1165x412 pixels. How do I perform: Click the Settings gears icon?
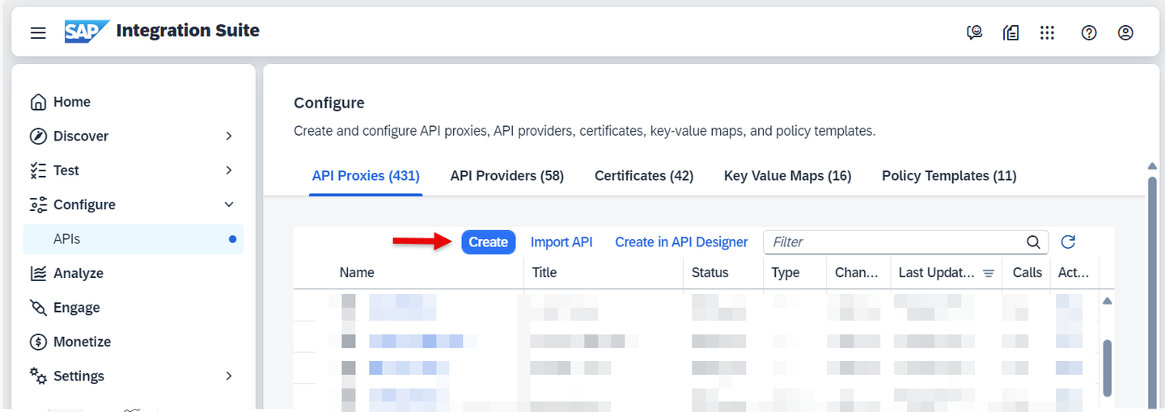click(x=38, y=376)
